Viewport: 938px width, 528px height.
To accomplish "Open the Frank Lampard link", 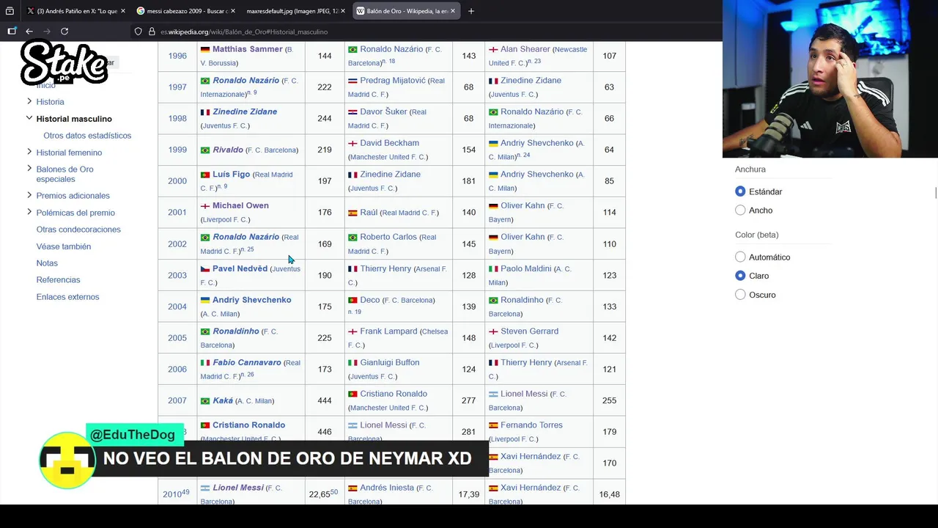I will pyautogui.click(x=388, y=331).
